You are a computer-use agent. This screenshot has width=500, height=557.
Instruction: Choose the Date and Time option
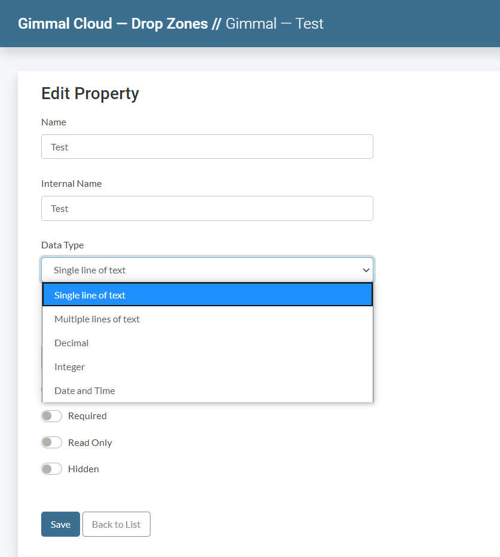coord(207,390)
